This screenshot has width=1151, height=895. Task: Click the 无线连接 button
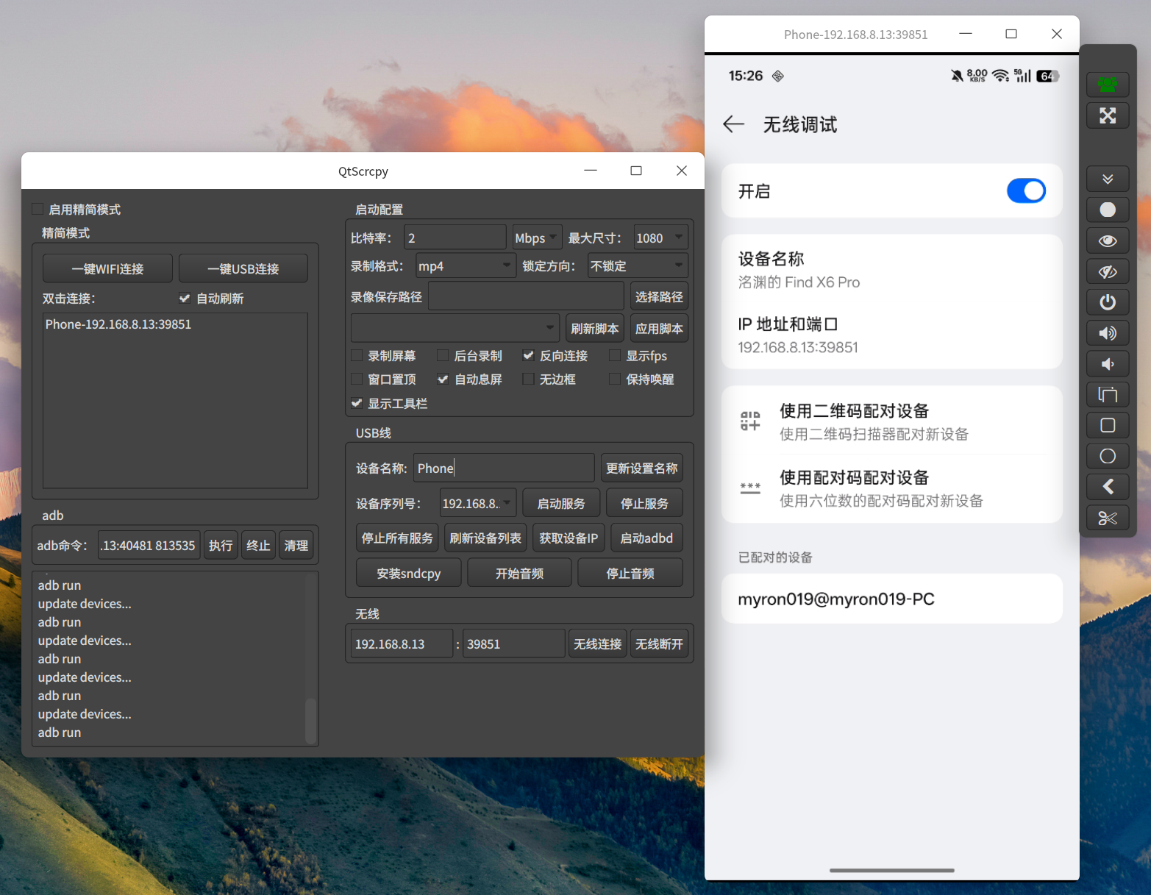[x=597, y=643]
